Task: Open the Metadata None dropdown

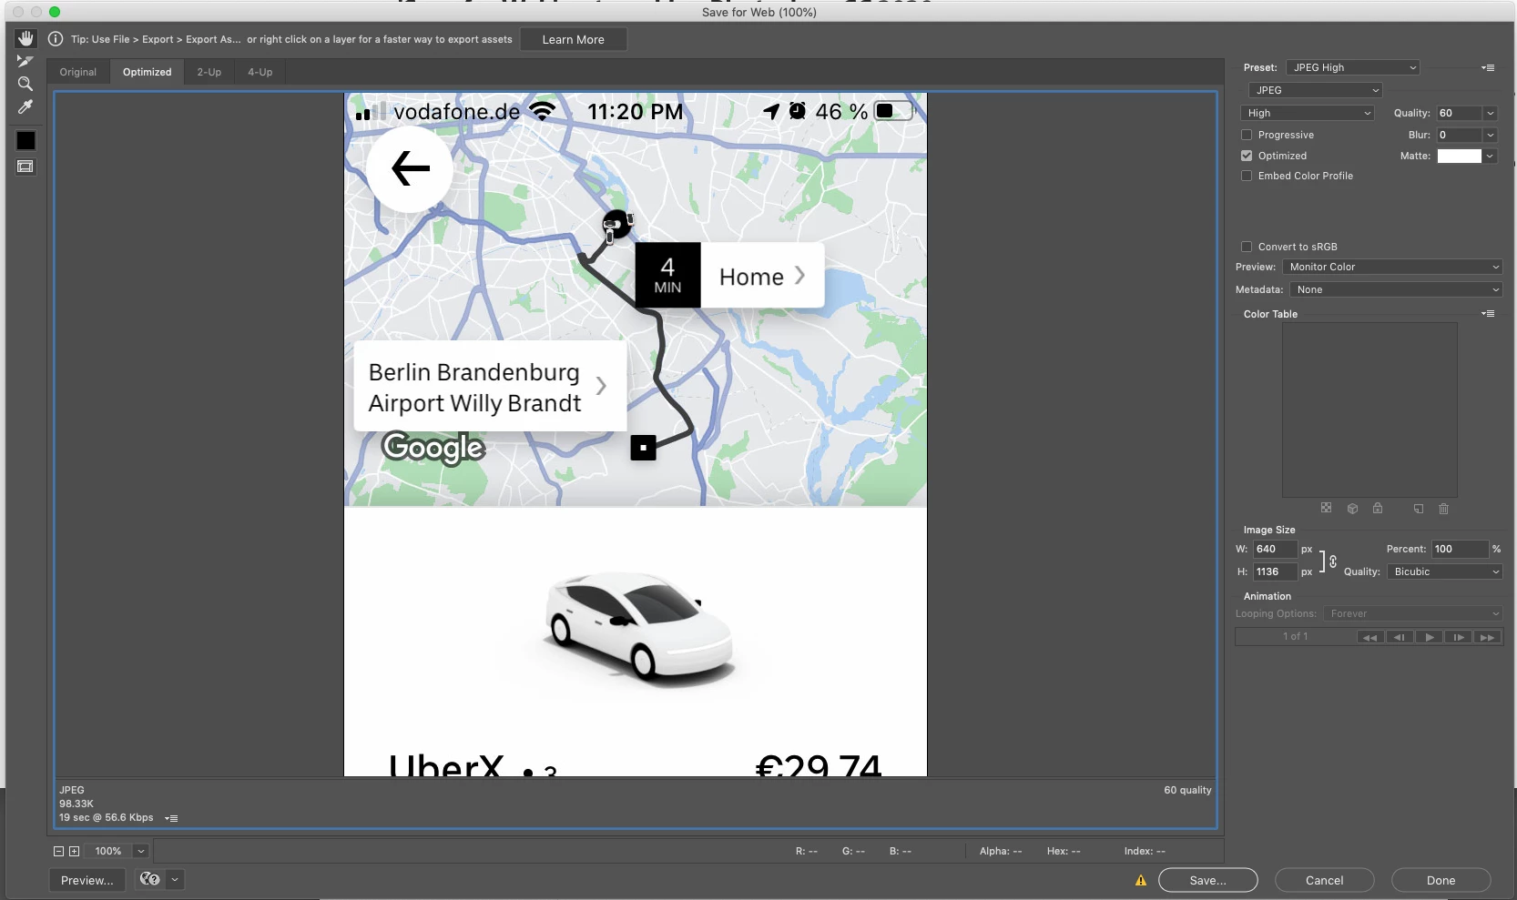Action: [1396, 289]
